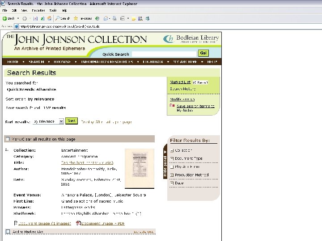Open the Search History link
Viewport: 322px width, 241px height.
[182, 89]
